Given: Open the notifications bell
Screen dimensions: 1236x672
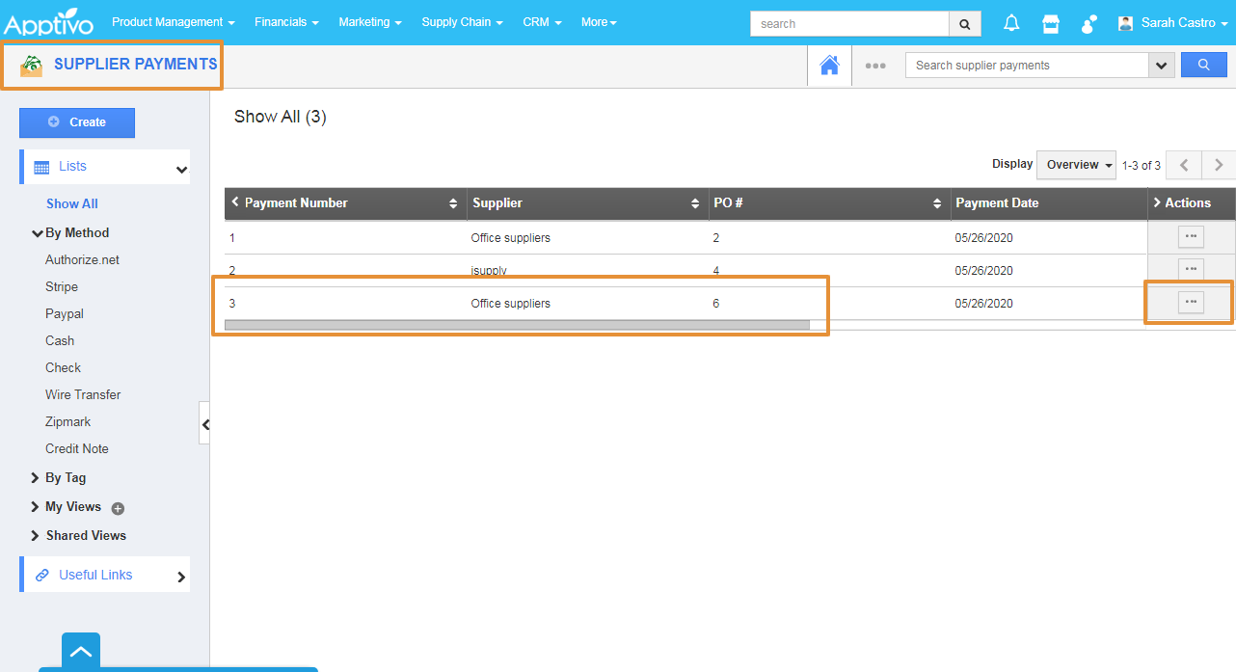Looking at the screenshot, I should [1011, 23].
